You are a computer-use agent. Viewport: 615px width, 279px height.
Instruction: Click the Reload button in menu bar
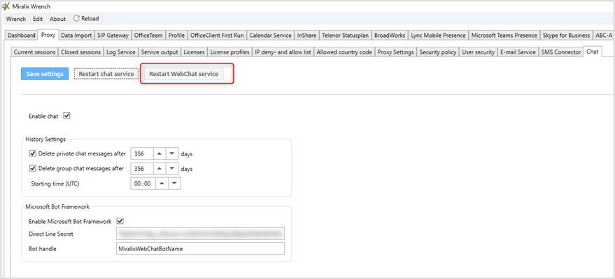[86, 18]
